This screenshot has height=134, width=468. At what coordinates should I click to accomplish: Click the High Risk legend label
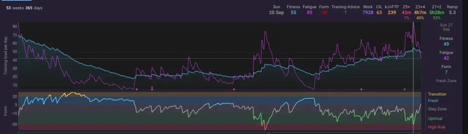[x=437, y=127]
